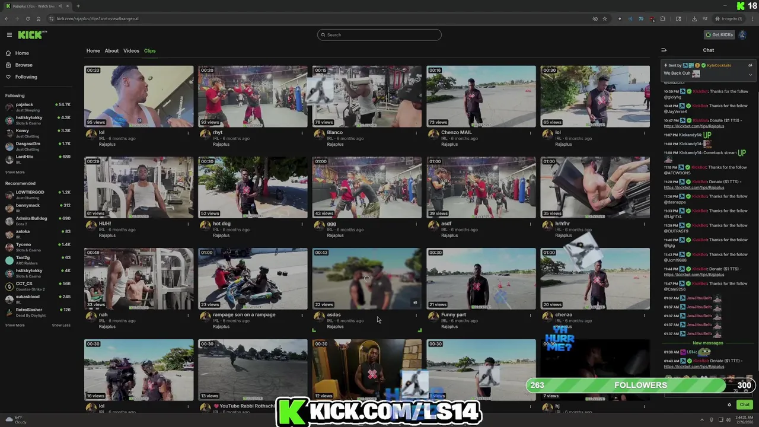
Task: Play the 'rampage son on a rampage' clip
Action: (253, 279)
